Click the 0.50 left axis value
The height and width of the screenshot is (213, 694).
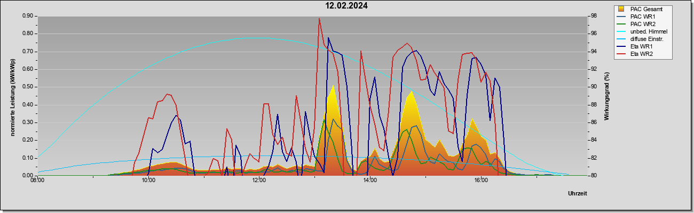pos(28,87)
